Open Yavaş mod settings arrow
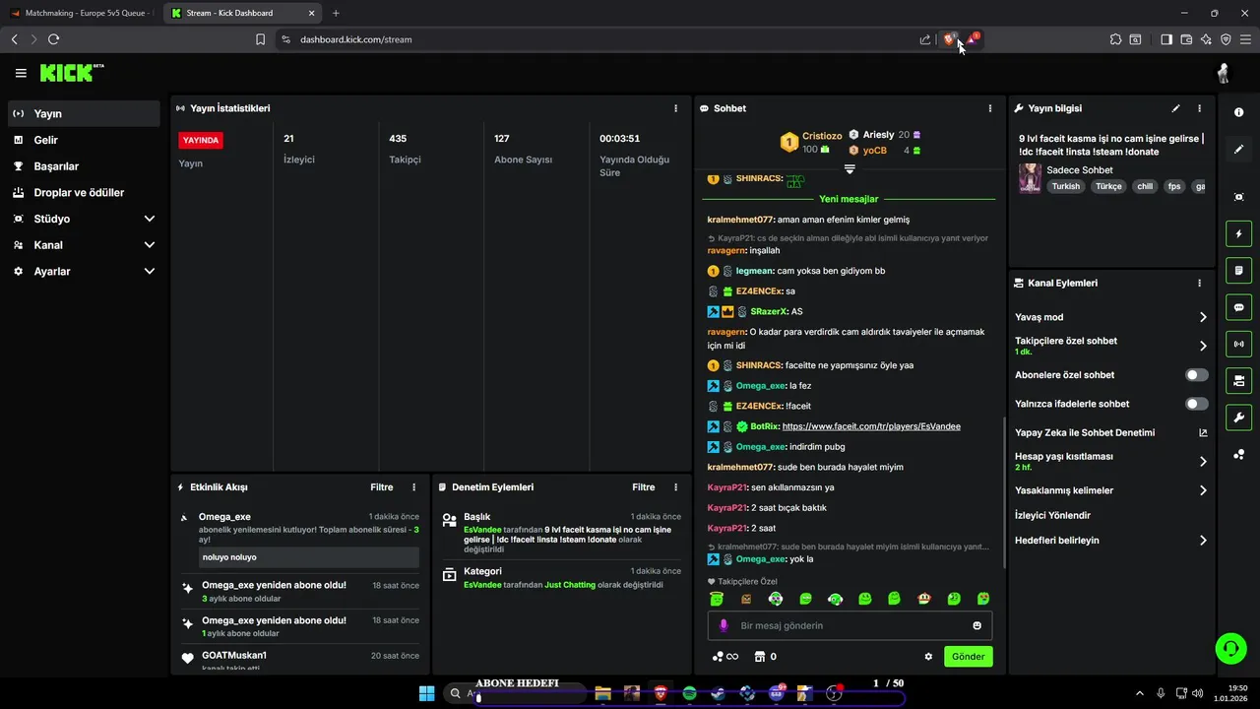The image size is (1260, 709). point(1203,317)
